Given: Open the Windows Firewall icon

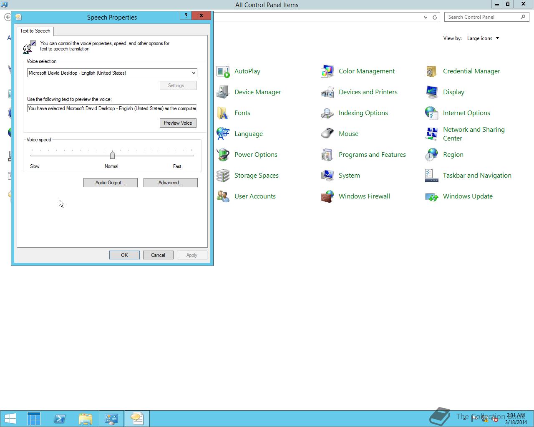Looking at the screenshot, I should 327,196.
